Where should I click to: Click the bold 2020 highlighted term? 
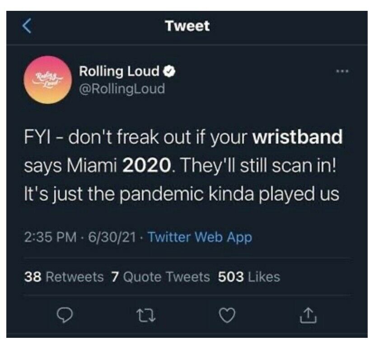[x=146, y=165]
